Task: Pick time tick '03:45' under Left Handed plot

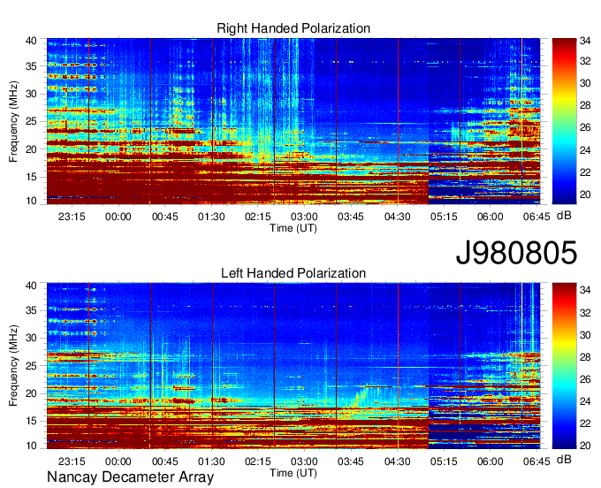Action: [350, 461]
